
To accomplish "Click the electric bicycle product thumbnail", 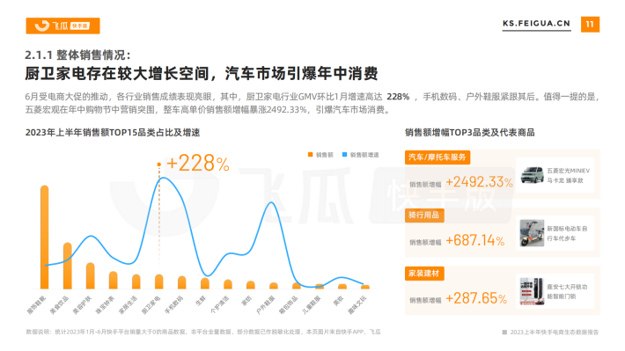I will 532,233.
